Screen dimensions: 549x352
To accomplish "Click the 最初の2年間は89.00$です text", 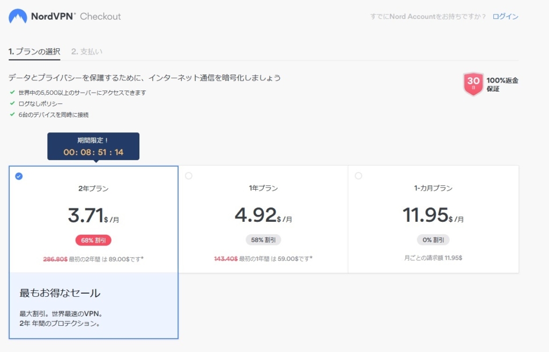I will pyautogui.click(x=106, y=259).
